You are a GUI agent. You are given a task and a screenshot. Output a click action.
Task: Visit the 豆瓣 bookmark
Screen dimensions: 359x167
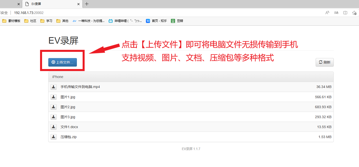point(177,21)
